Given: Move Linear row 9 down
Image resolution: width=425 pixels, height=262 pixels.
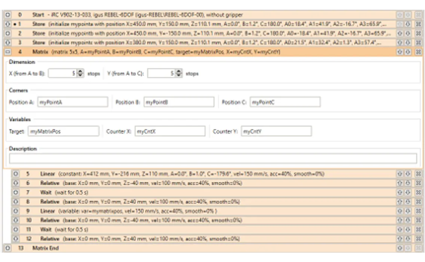Looking at the screenshot, I should click(x=408, y=211).
